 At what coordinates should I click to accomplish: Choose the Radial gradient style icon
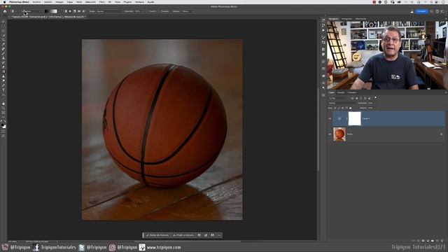pos(70,11)
